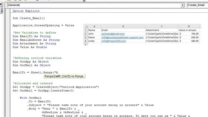Click the "Value in arrears" header cell
Viewport: 208px width, 117px height.
point(189,30)
